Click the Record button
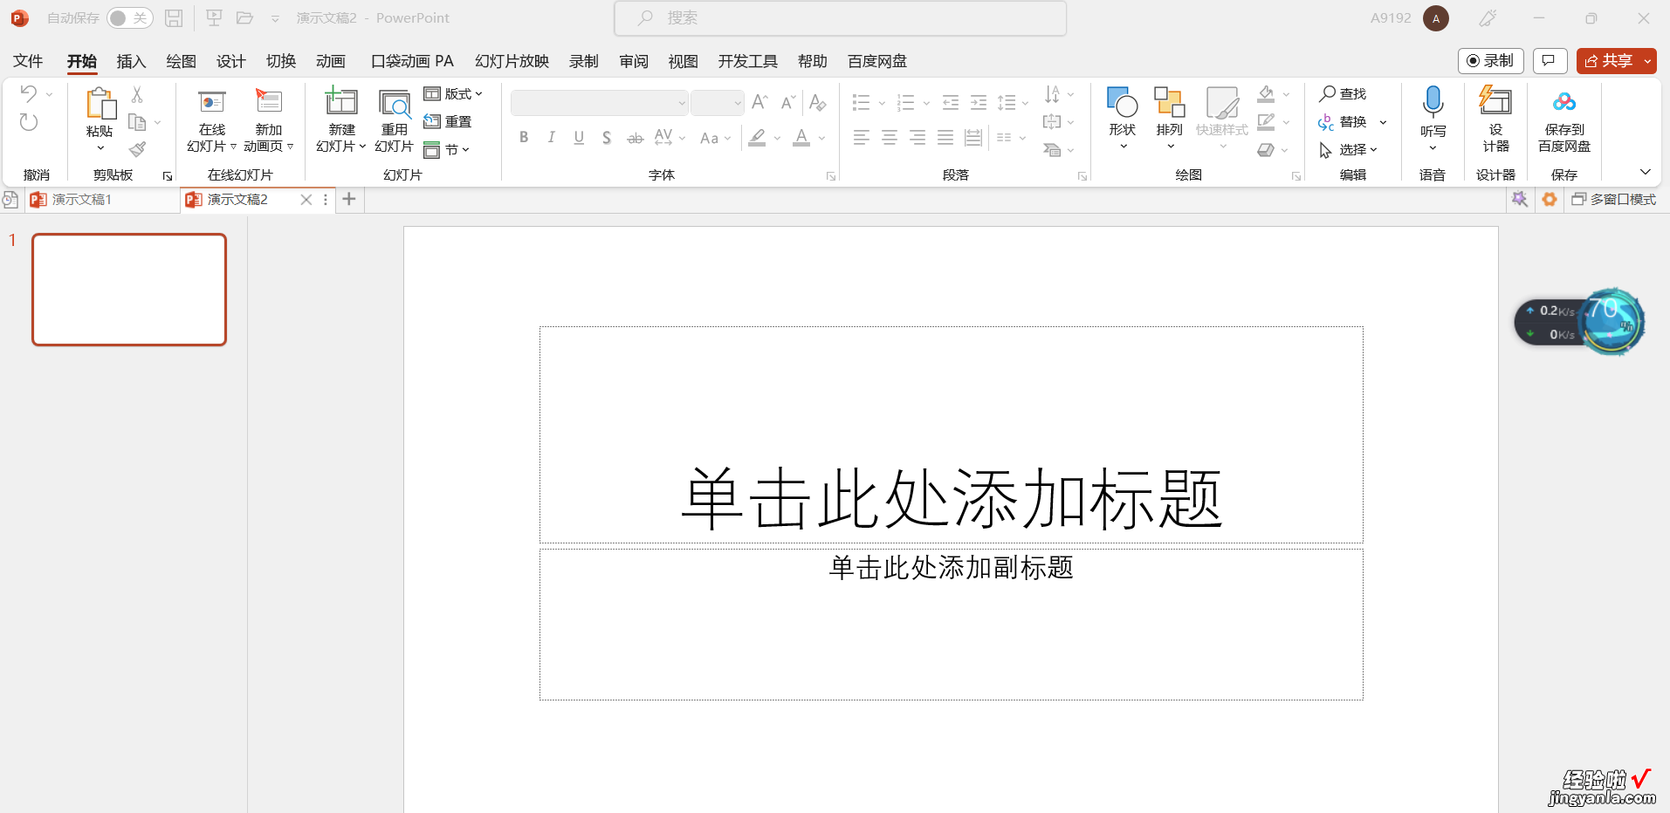1670x813 pixels. pyautogui.click(x=1490, y=60)
